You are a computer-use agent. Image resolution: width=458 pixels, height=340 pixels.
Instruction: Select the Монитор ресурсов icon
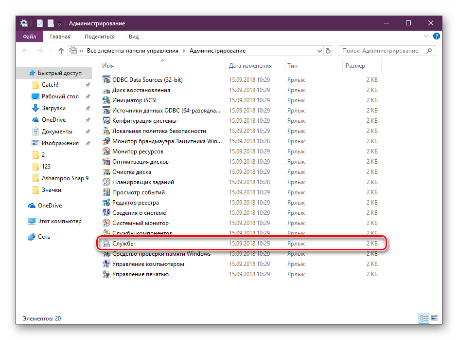106,151
